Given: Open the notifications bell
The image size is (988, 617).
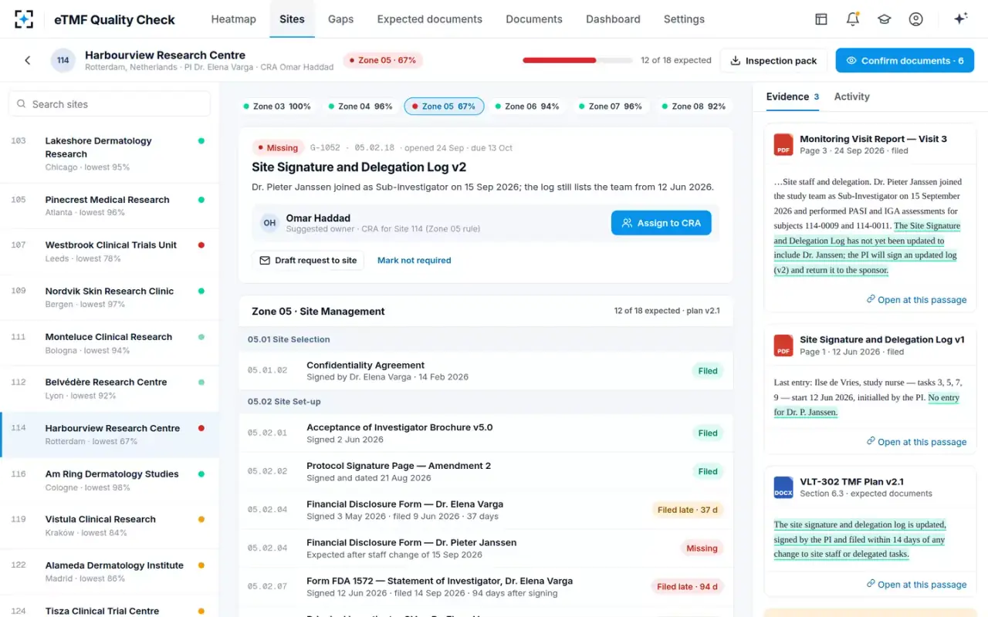Looking at the screenshot, I should click(x=853, y=19).
